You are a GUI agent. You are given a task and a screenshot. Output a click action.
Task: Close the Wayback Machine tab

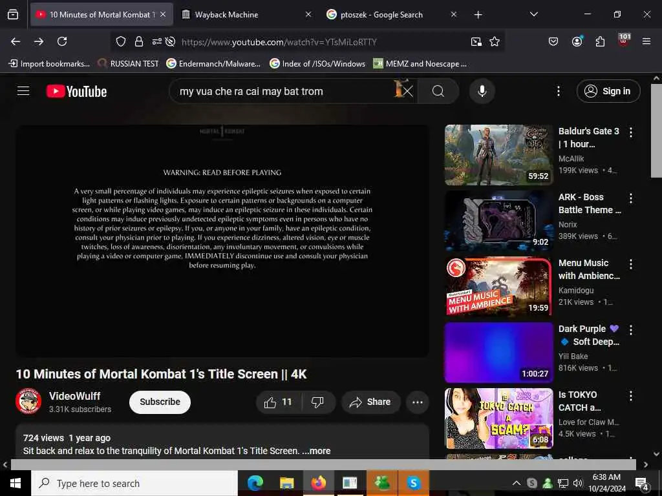(x=308, y=15)
